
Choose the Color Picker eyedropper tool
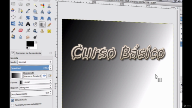(28, 11)
